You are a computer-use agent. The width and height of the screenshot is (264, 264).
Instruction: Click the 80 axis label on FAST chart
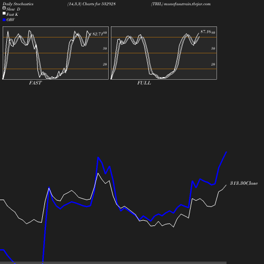[x=105, y=33]
